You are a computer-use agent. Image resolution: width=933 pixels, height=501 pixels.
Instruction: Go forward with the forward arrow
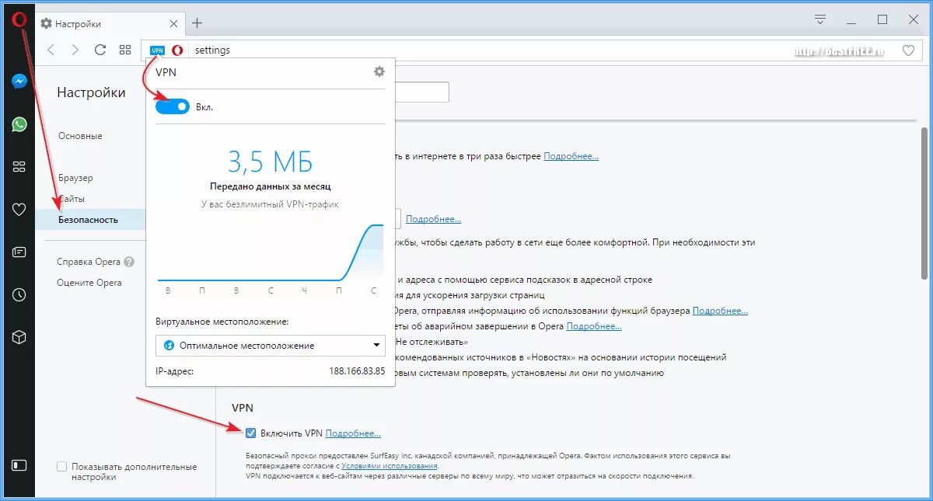click(x=75, y=50)
